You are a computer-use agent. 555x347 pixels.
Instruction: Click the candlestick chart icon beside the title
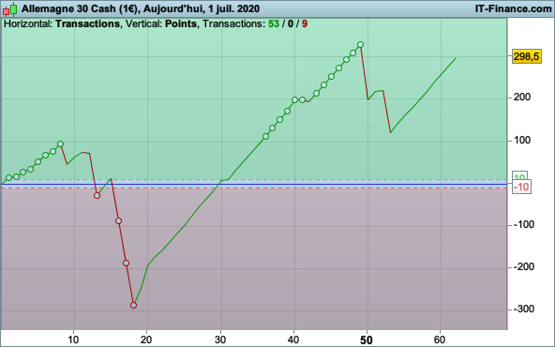10,9
